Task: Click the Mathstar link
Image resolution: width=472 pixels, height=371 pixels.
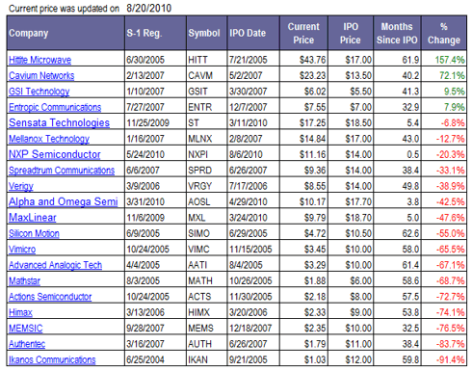Action: 24,281
